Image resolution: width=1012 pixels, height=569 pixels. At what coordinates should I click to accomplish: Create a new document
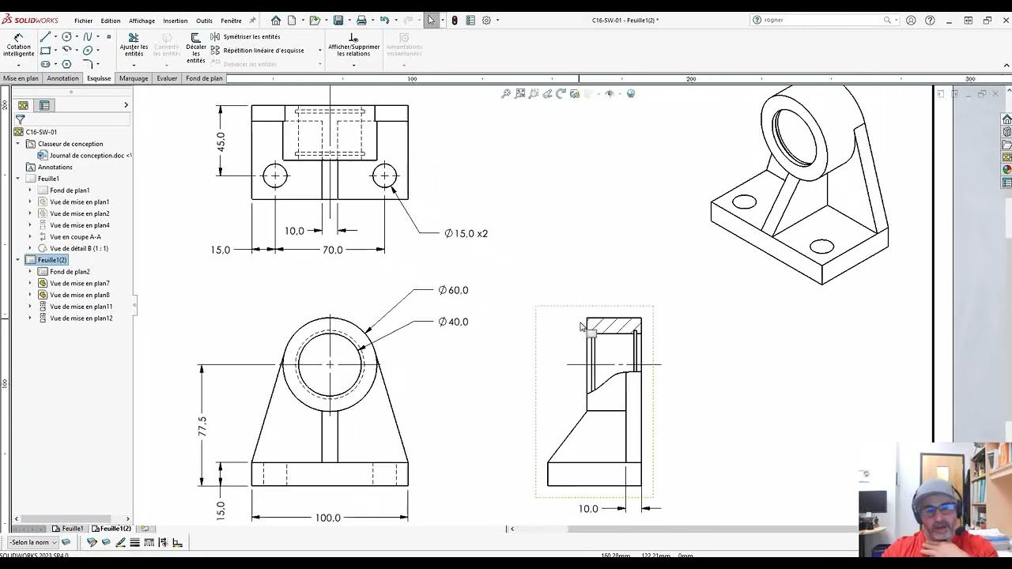[x=292, y=21]
